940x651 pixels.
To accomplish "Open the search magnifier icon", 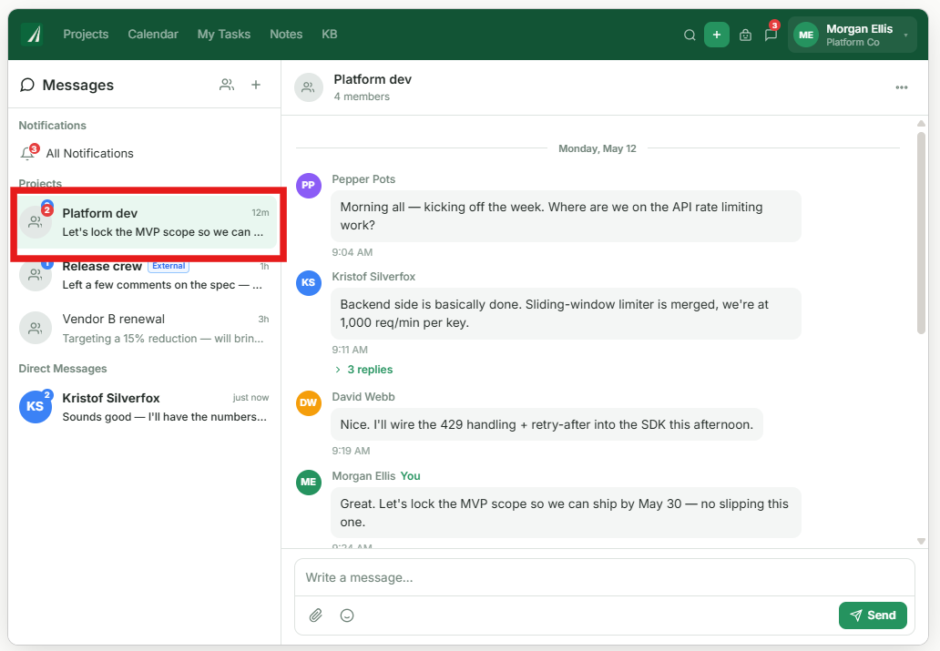I will (x=690, y=35).
